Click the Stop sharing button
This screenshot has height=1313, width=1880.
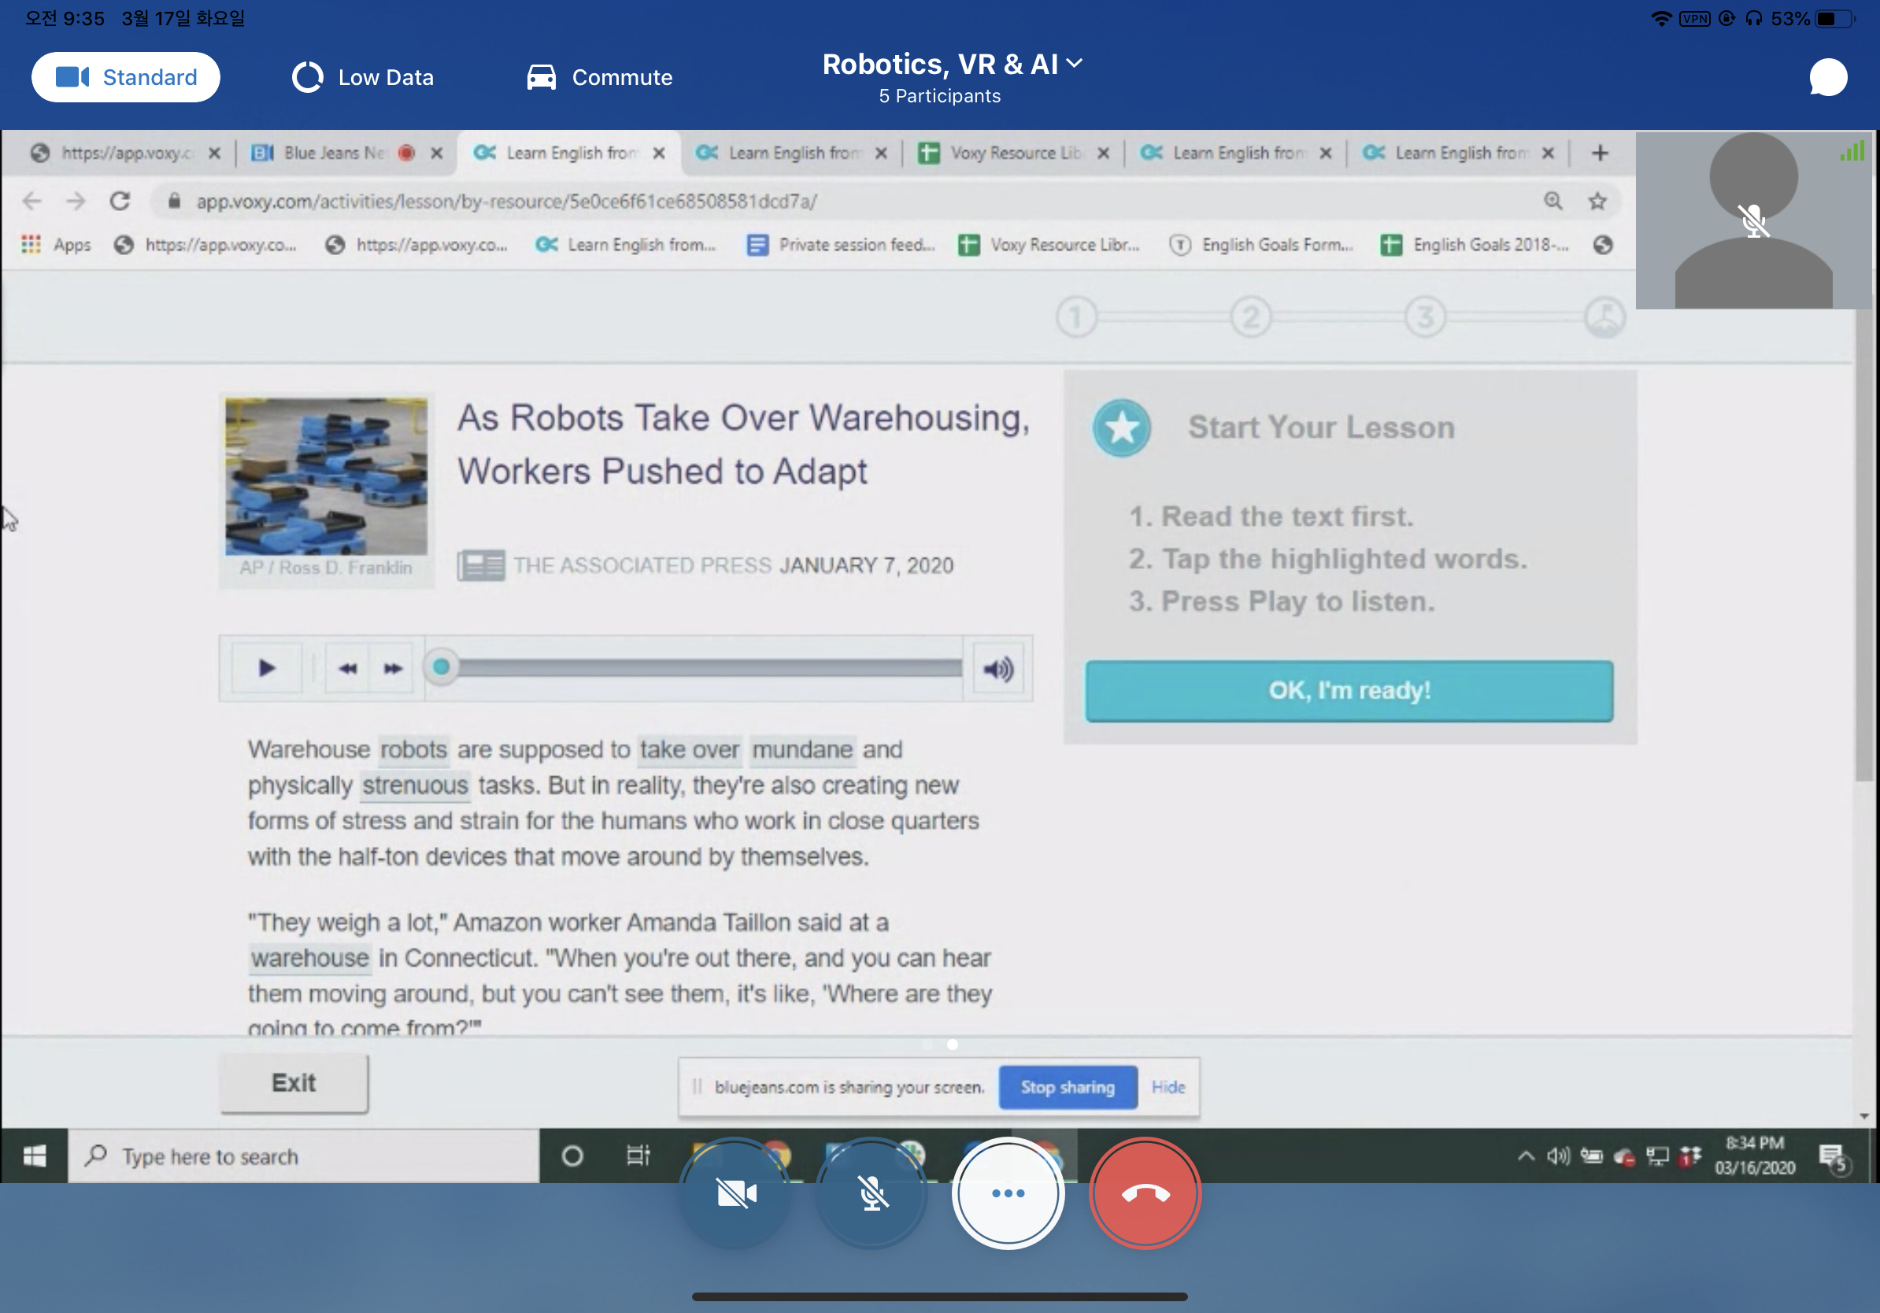pos(1067,1087)
